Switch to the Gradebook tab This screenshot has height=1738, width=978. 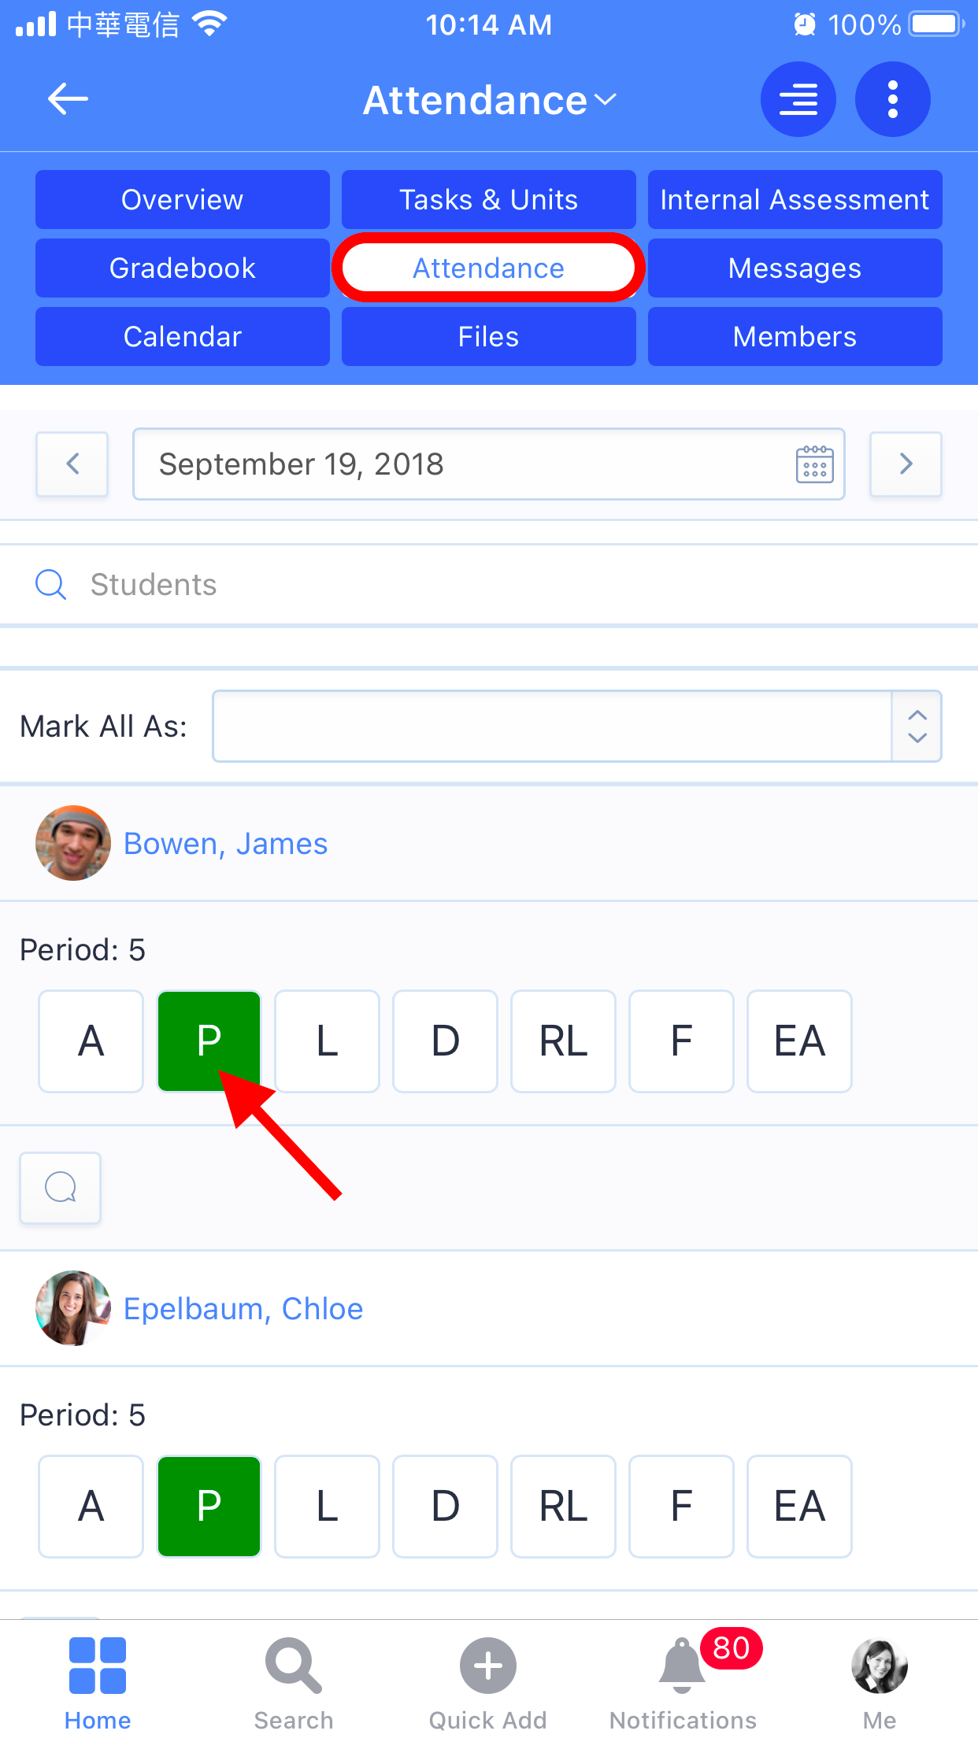point(182,268)
